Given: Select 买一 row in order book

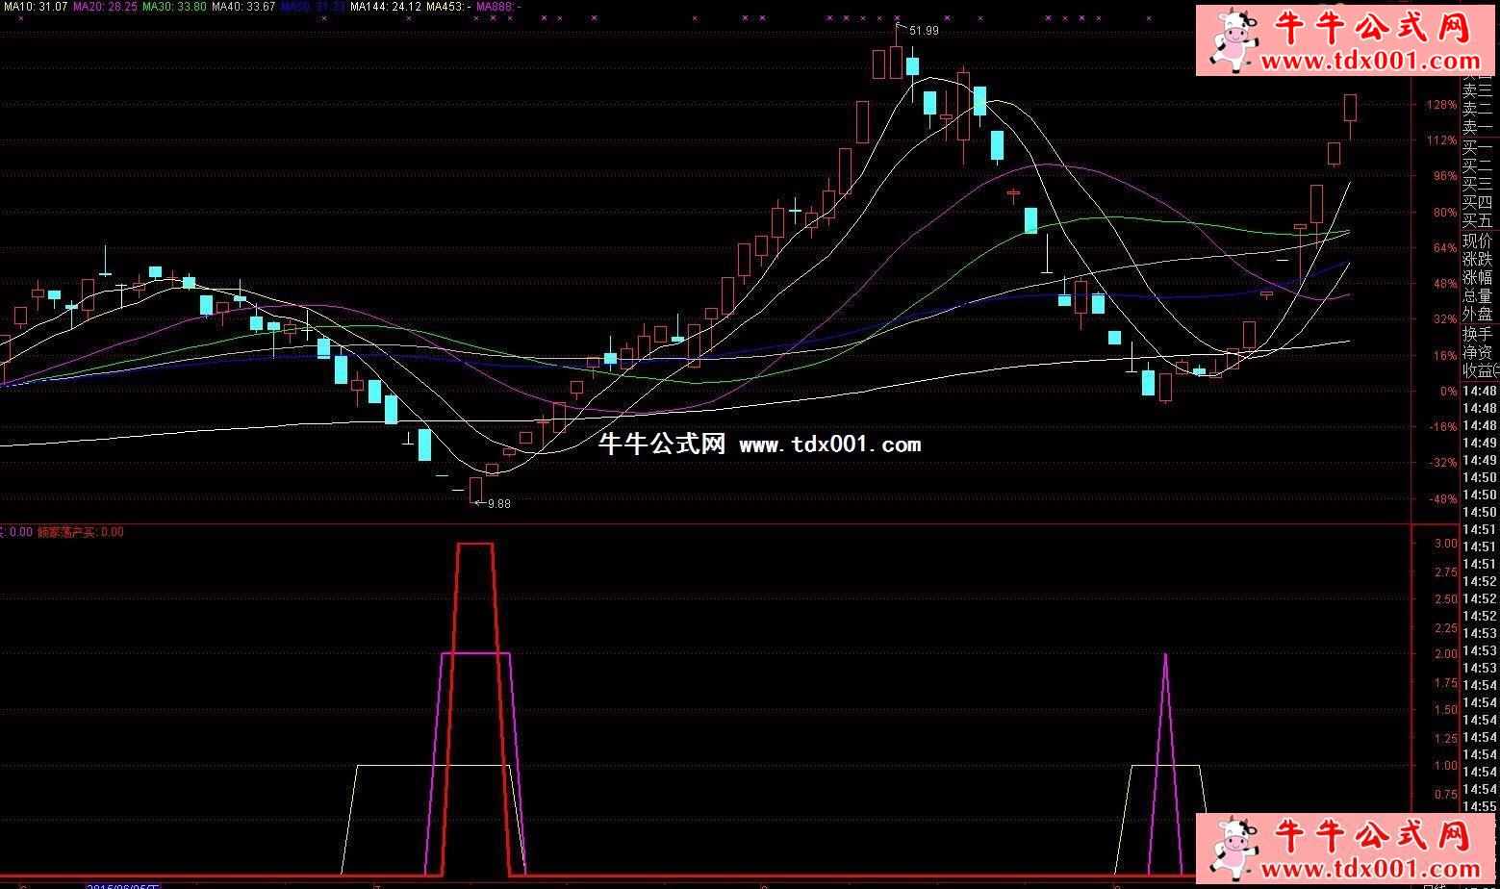Looking at the screenshot, I should 1478,148.
